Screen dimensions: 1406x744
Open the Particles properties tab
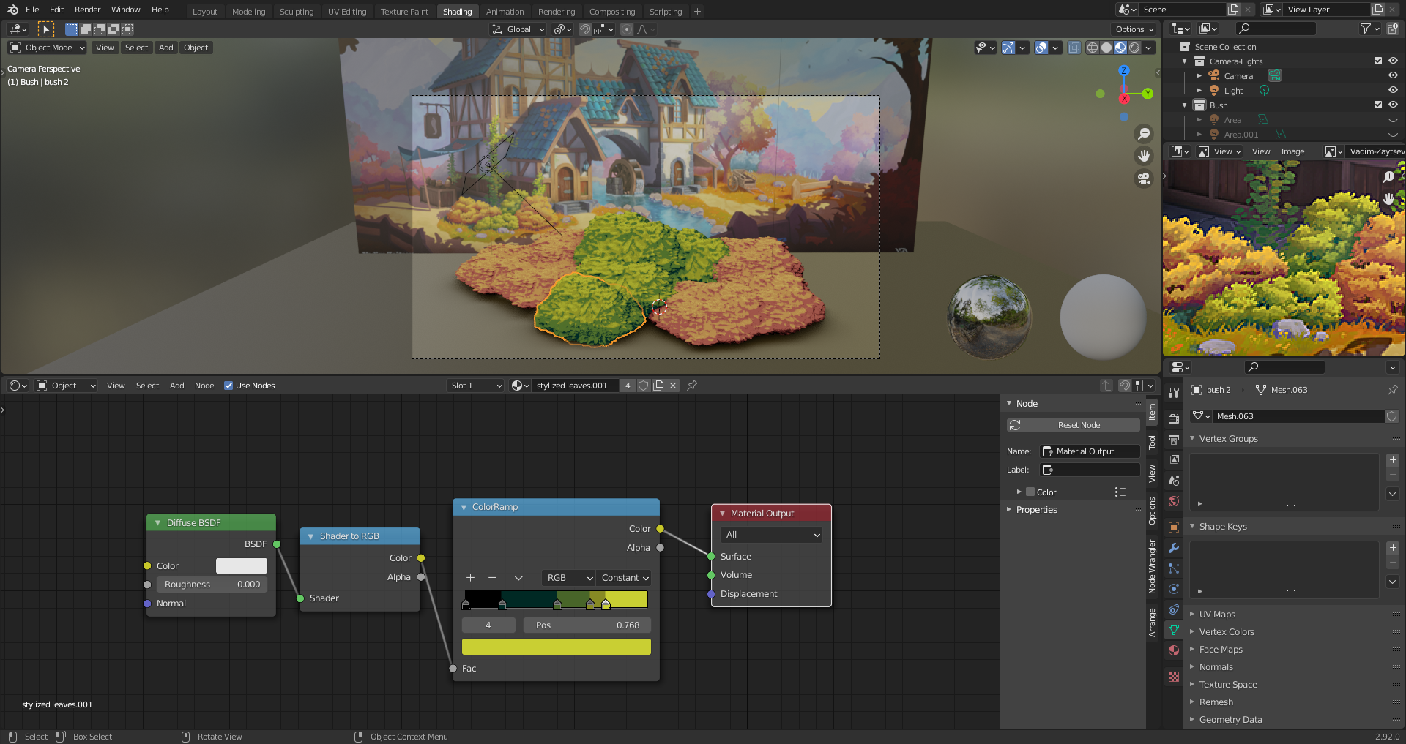1174,568
